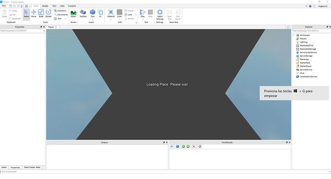Click the Color swatch in ribbon
The width and height of the screenshot is (331, 179).
[x=119, y=12]
